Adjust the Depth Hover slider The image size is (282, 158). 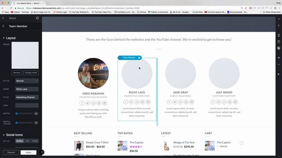[24, 123]
